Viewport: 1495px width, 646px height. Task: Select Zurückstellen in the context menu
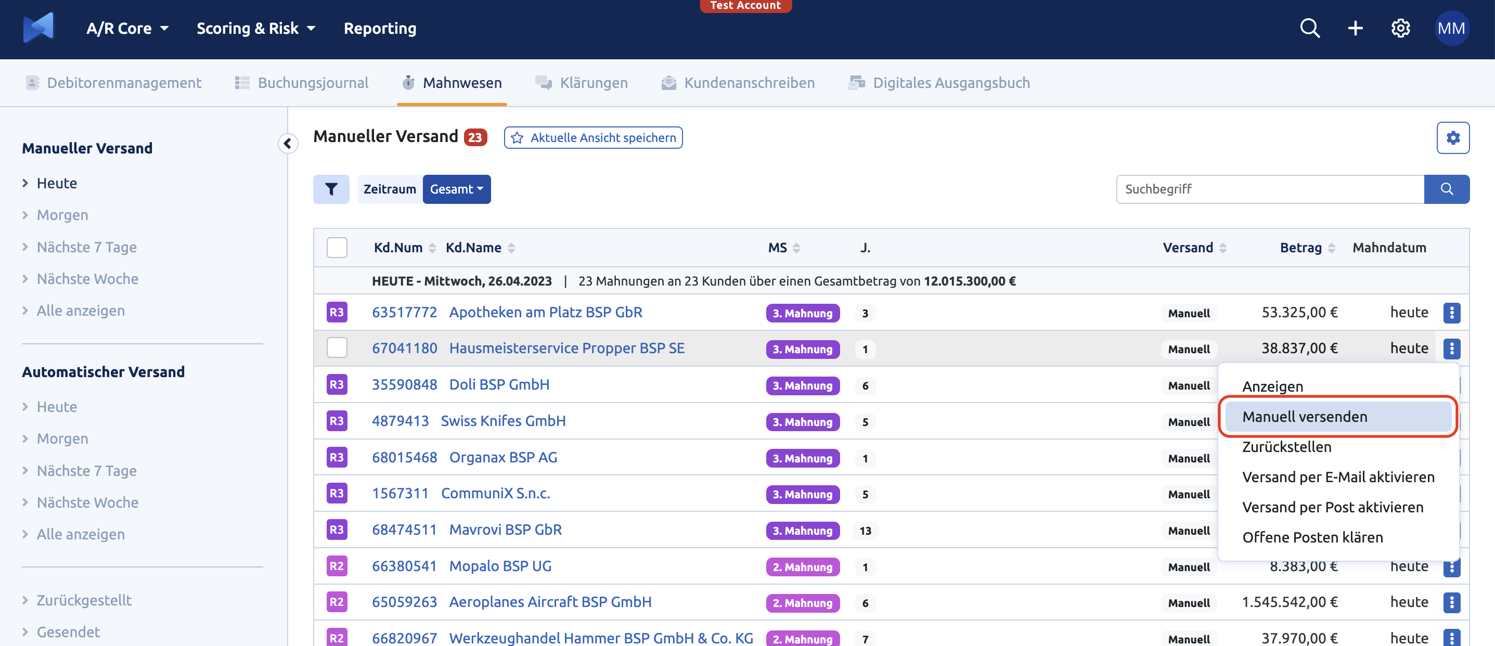pyautogui.click(x=1286, y=447)
